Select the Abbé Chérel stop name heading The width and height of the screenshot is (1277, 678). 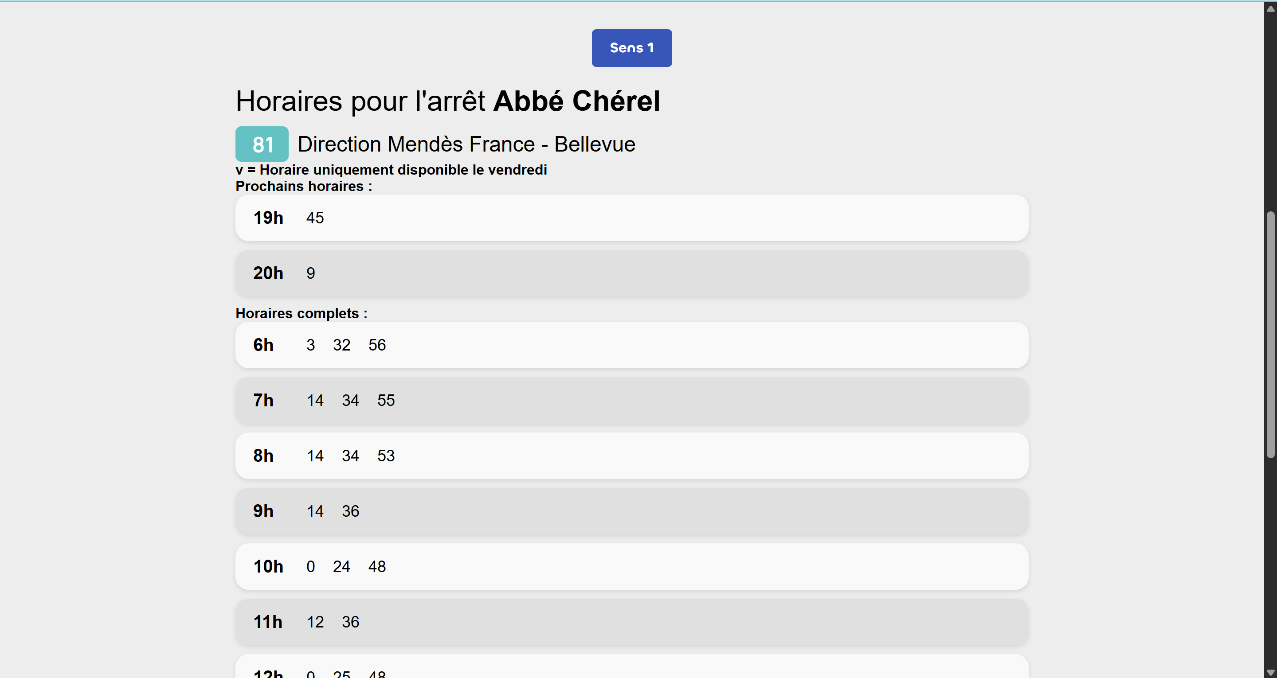point(576,101)
